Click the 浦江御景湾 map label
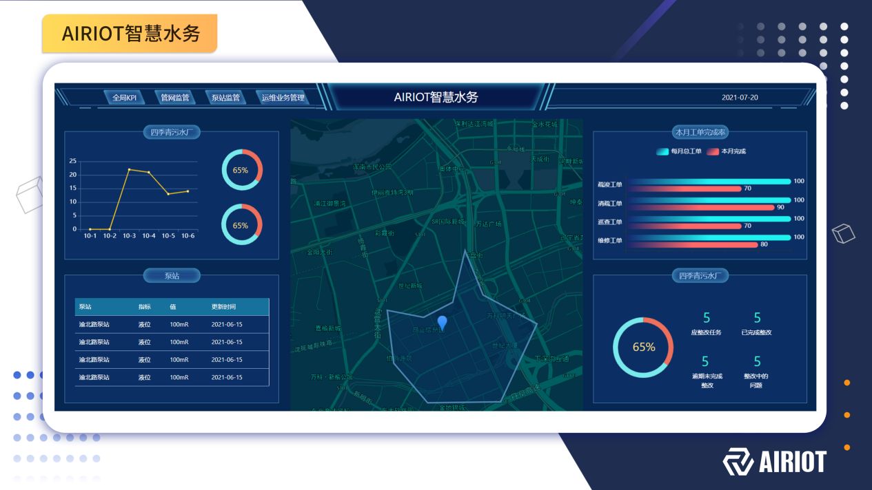 point(329,204)
